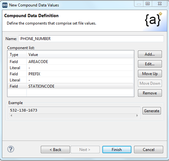
Task: Focus the Name field containing PHONE_NUMBER
Action: tap(91, 39)
